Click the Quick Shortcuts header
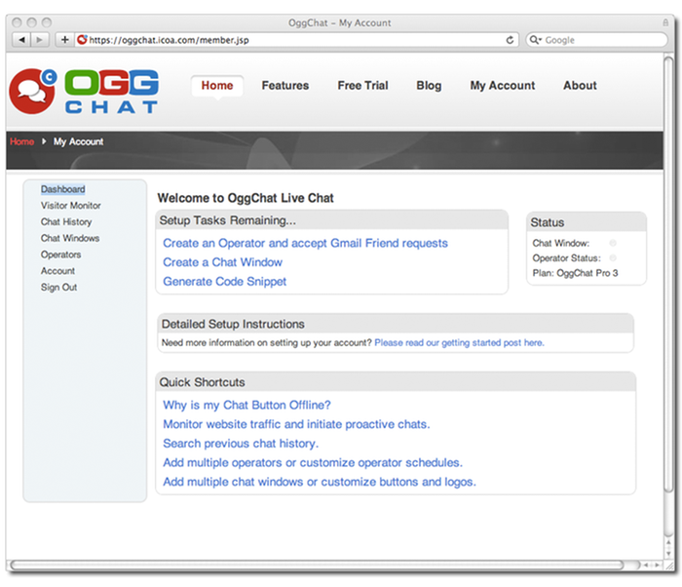The width and height of the screenshot is (682, 587). coord(396,382)
